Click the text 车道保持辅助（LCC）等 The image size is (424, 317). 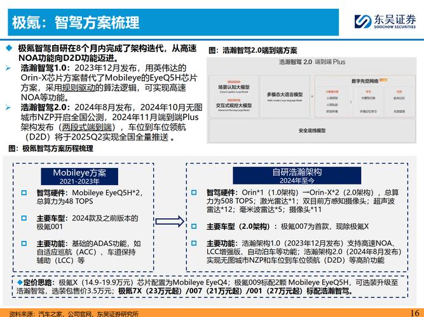86,256
